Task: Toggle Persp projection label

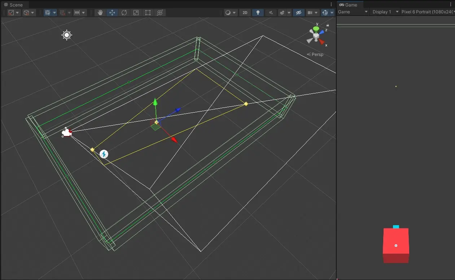Action: pos(315,54)
